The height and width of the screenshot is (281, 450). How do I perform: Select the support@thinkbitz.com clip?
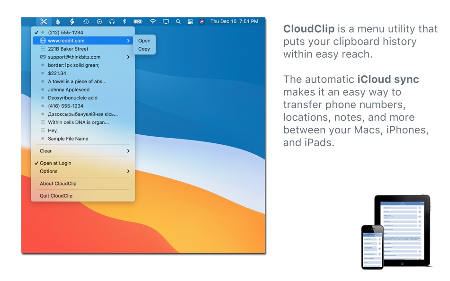click(83, 57)
